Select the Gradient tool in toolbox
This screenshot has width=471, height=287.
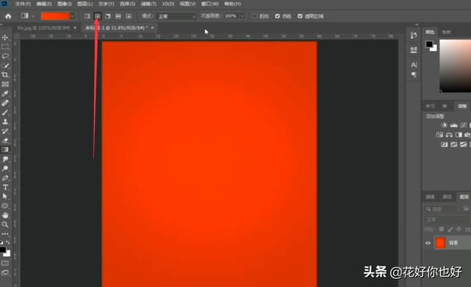[5, 149]
